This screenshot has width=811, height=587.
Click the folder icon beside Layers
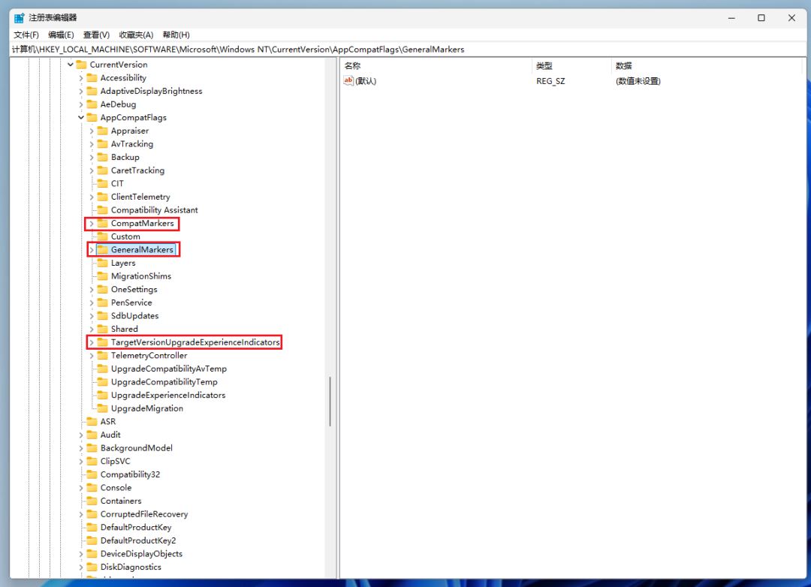click(x=103, y=263)
